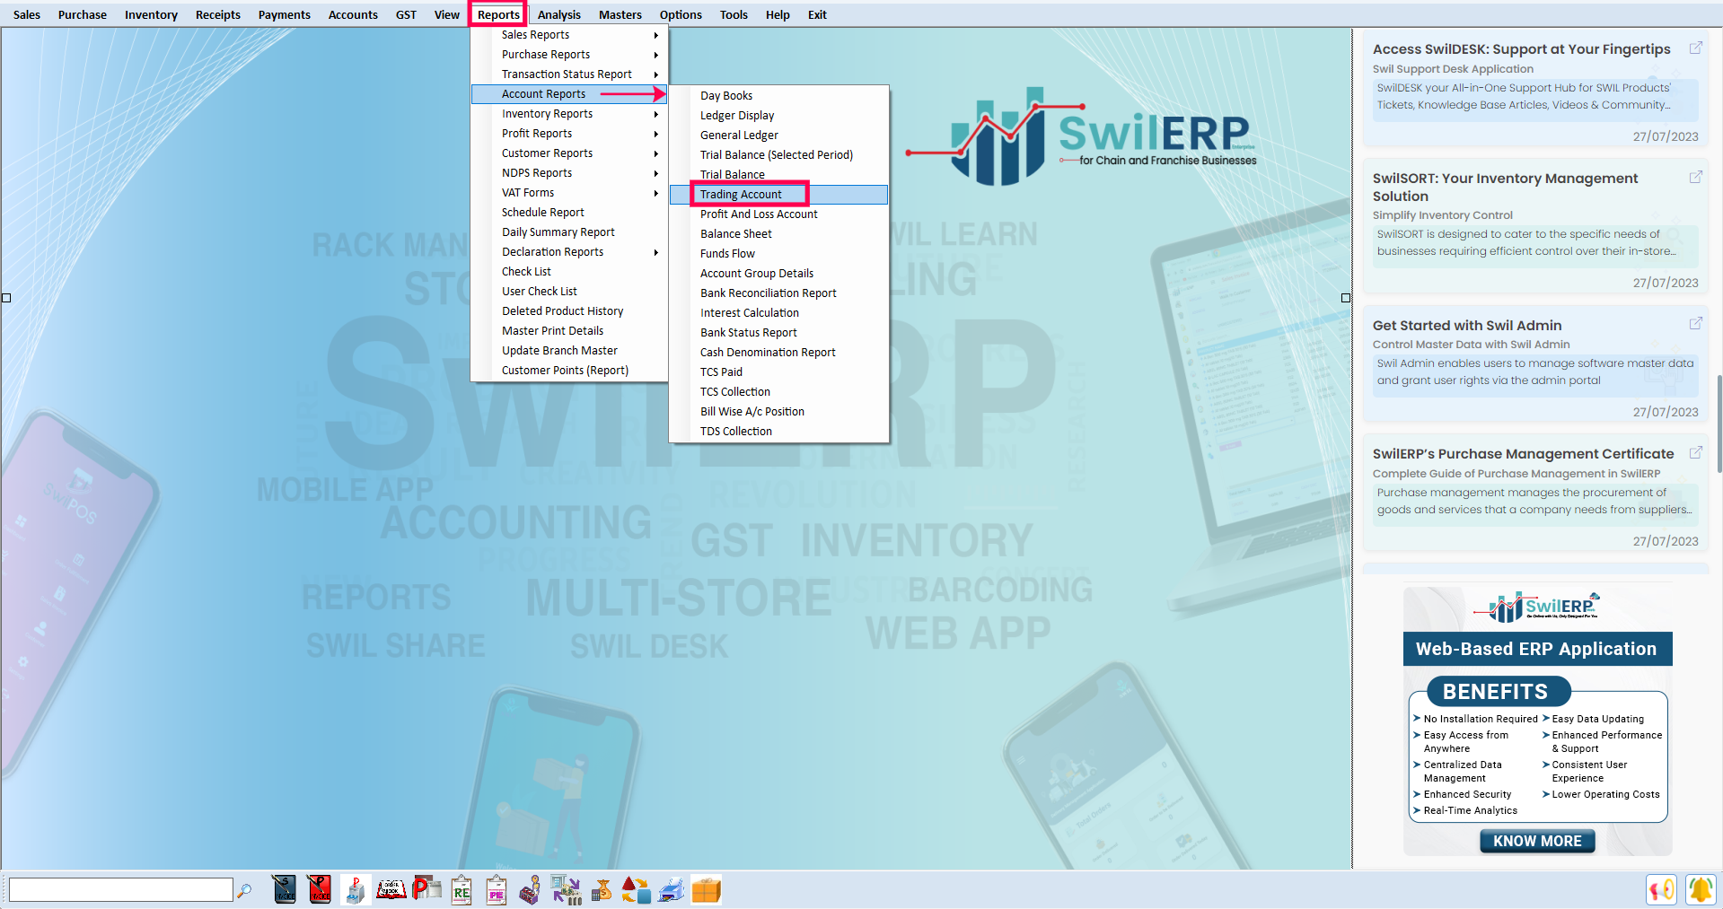Viewport: 1723px width, 909px height.
Task: Choose Day Books in submenu
Action: (x=778, y=95)
